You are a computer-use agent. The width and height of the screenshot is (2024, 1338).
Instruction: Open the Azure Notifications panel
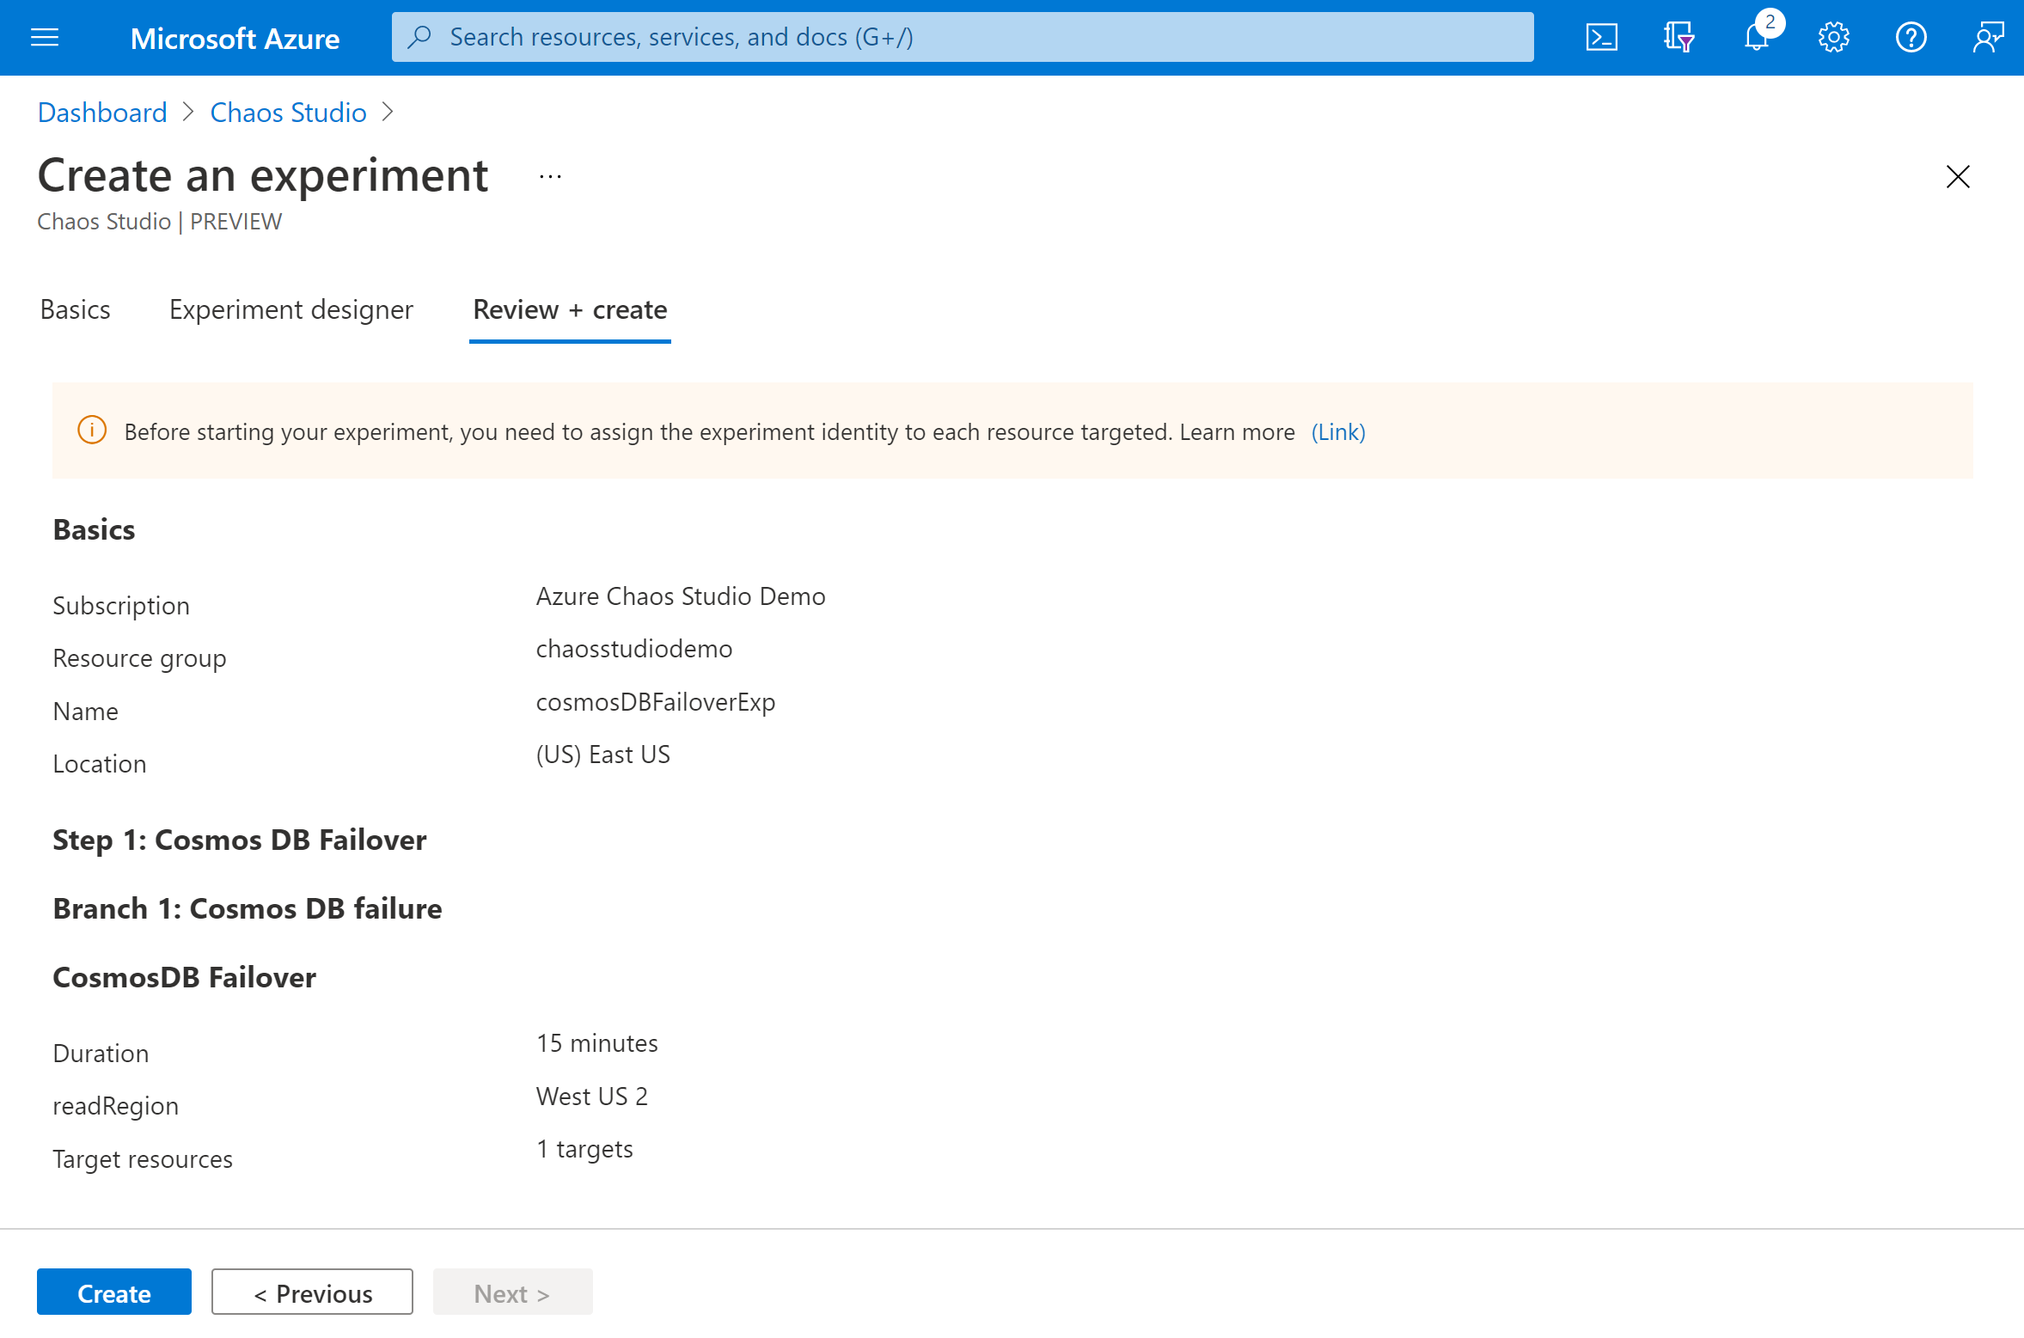pyautogui.click(x=1757, y=37)
